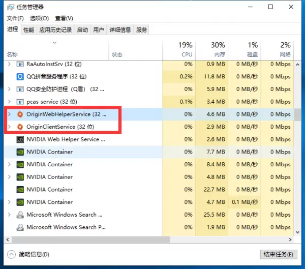Screen dimensions: 305x269
Task: Open the 文件(F) menu
Action: (15, 18)
